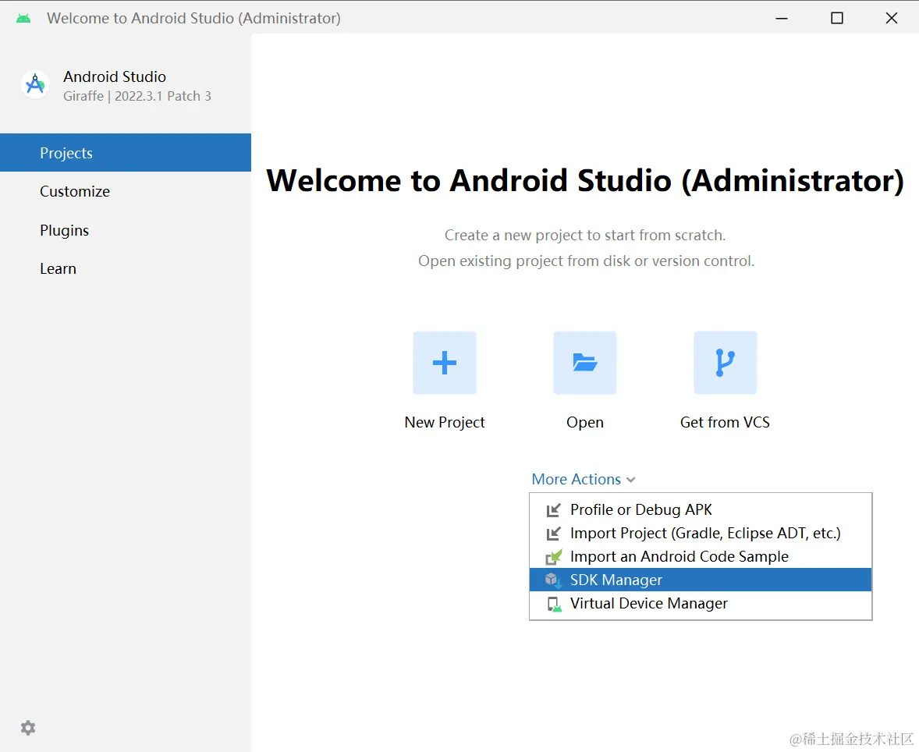Launch Virtual Device Manager entry

tap(701, 603)
